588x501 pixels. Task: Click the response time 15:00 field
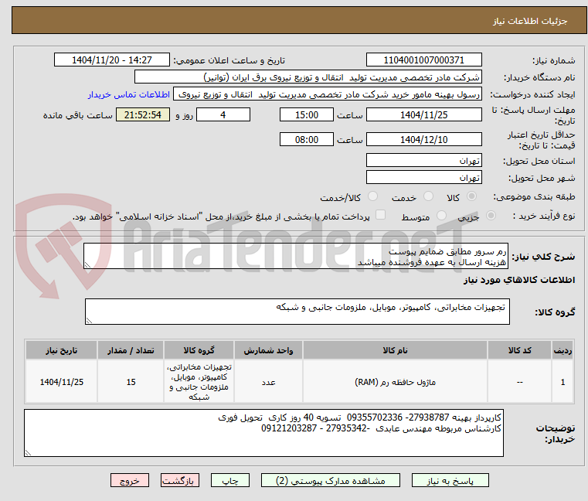click(x=307, y=115)
